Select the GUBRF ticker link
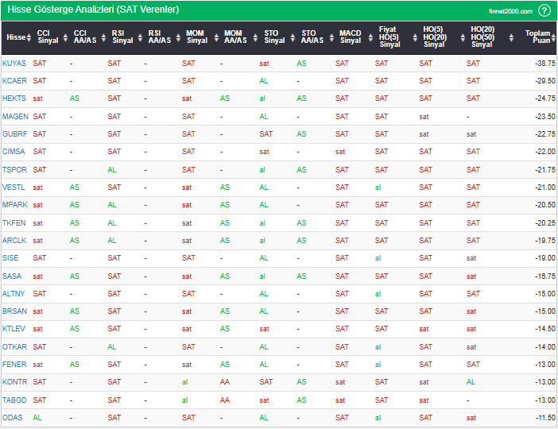Image resolution: width=558 pixels, height=429 pixels. coord(14,134)
